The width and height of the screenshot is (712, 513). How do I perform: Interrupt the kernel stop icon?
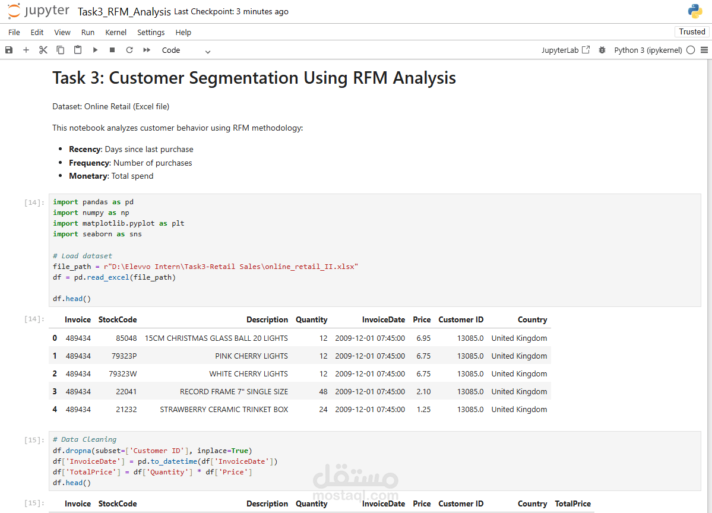(112, 50)
